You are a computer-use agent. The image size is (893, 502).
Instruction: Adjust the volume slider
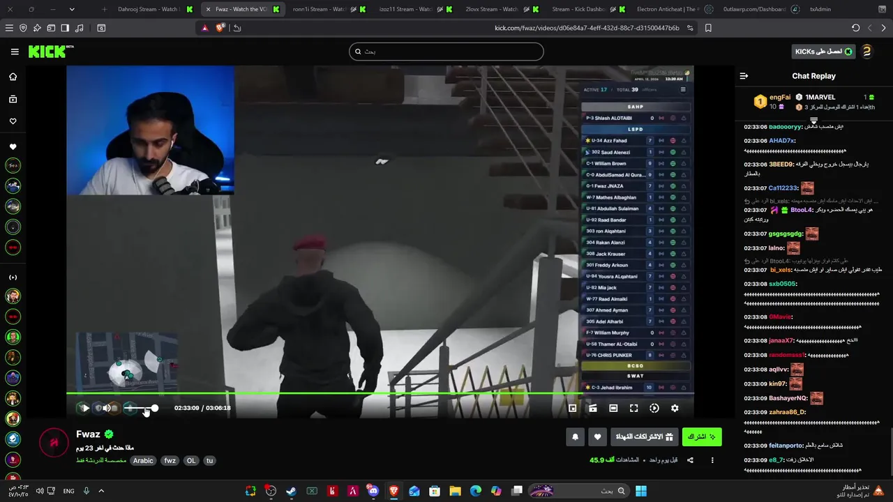[142, 408]
